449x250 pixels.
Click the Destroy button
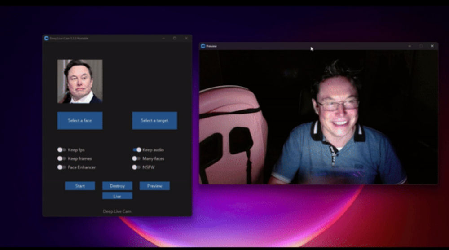117,186
